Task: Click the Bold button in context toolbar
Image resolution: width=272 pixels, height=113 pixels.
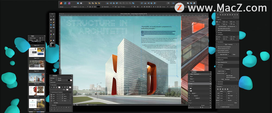Action: (90, 7)
